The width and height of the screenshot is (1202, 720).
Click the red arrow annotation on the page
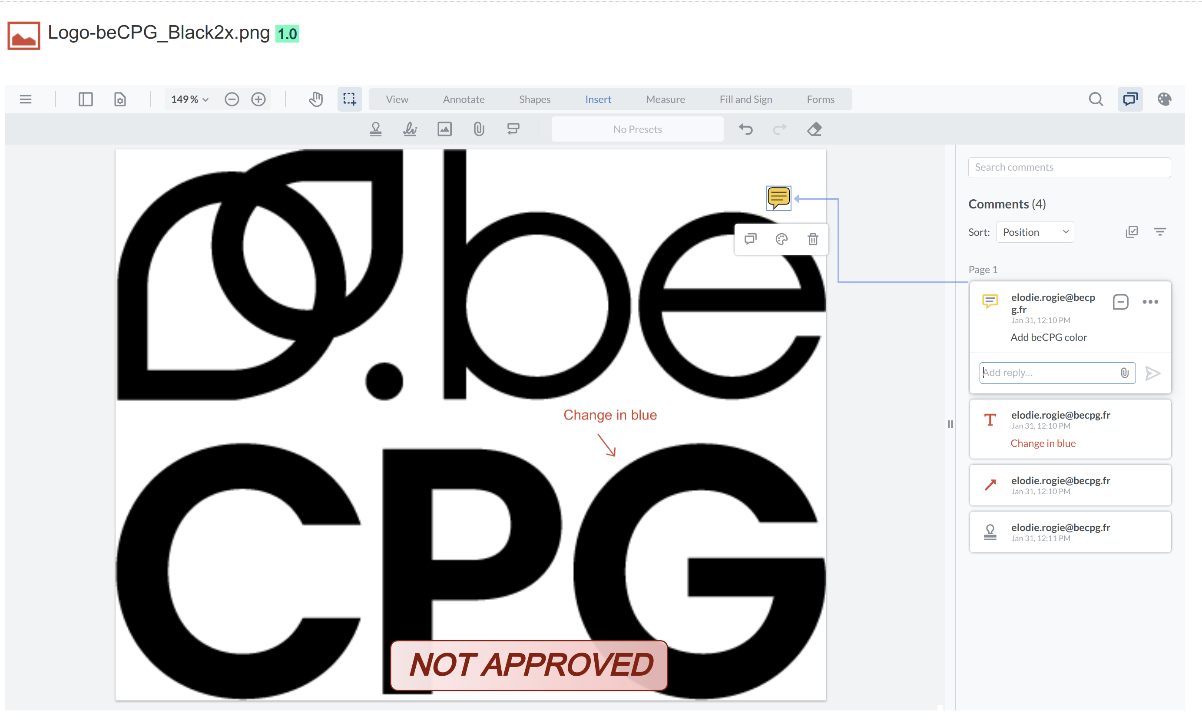(x=606, y=445)
